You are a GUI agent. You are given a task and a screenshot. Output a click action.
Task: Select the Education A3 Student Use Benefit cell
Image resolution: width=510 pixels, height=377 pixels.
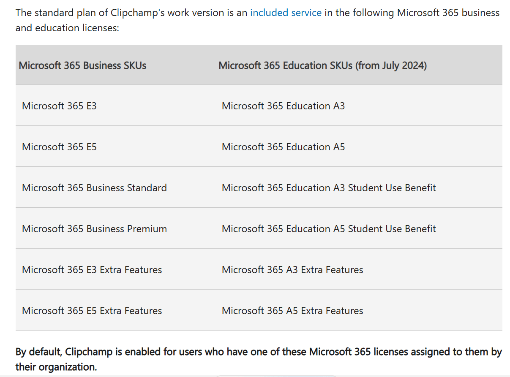(329, 187)
